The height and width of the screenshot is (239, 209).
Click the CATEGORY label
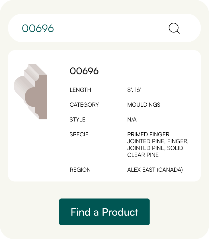(x=84, y=105)
